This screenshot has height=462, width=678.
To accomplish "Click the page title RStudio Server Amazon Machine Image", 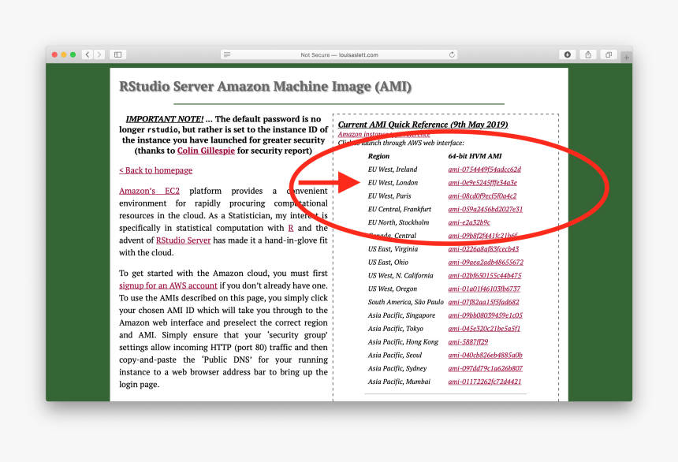I will pos(265,86).
